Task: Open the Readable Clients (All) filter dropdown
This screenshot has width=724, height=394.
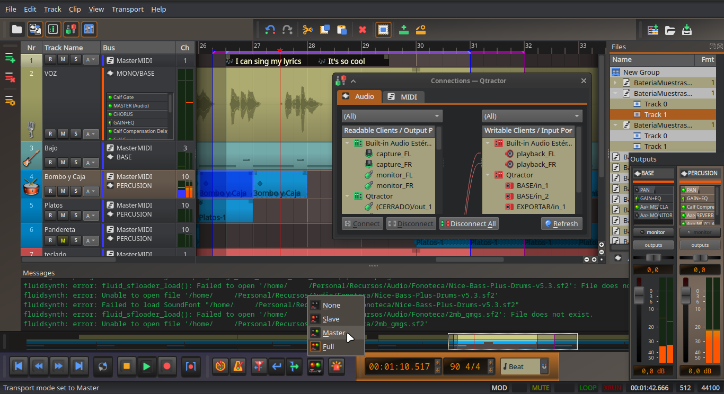Action: coord(392,116)
